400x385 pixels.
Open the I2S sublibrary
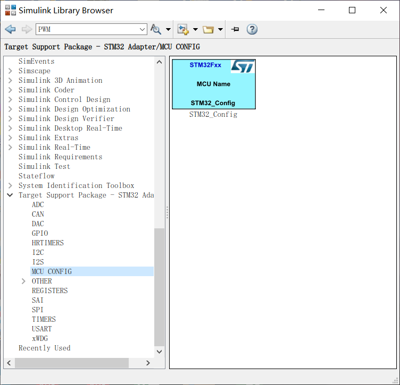pos(38,262)
